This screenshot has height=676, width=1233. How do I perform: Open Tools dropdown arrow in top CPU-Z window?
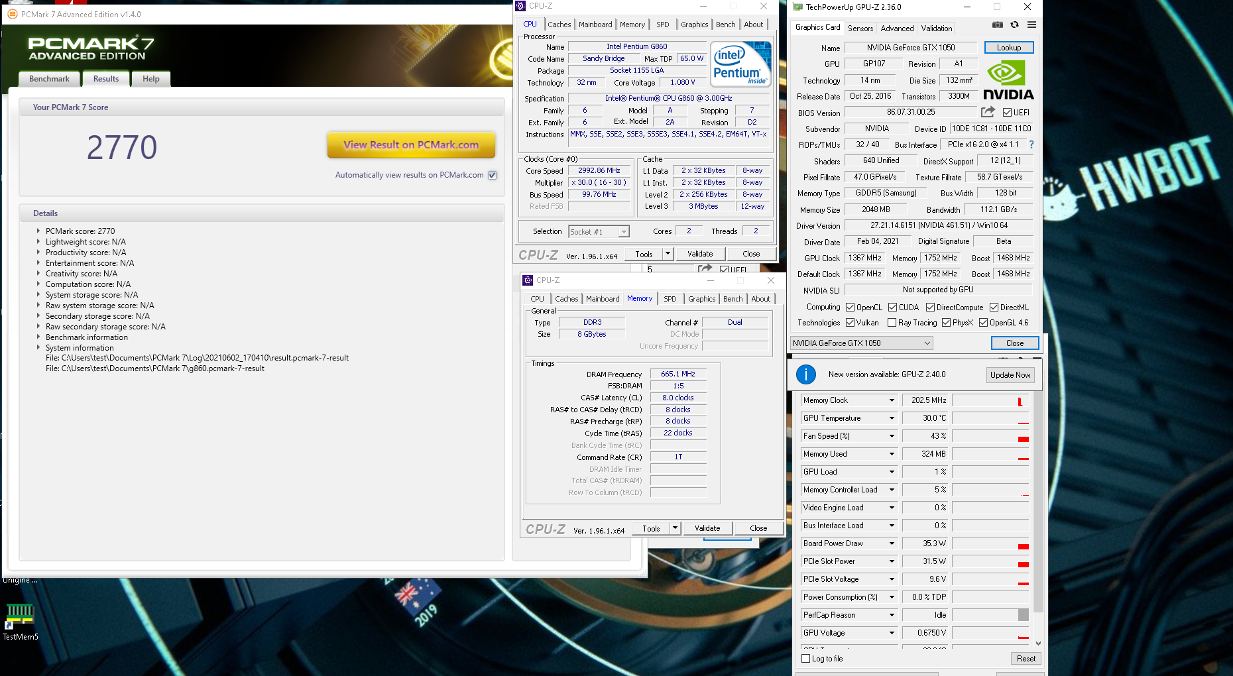[x=668, y=254]
